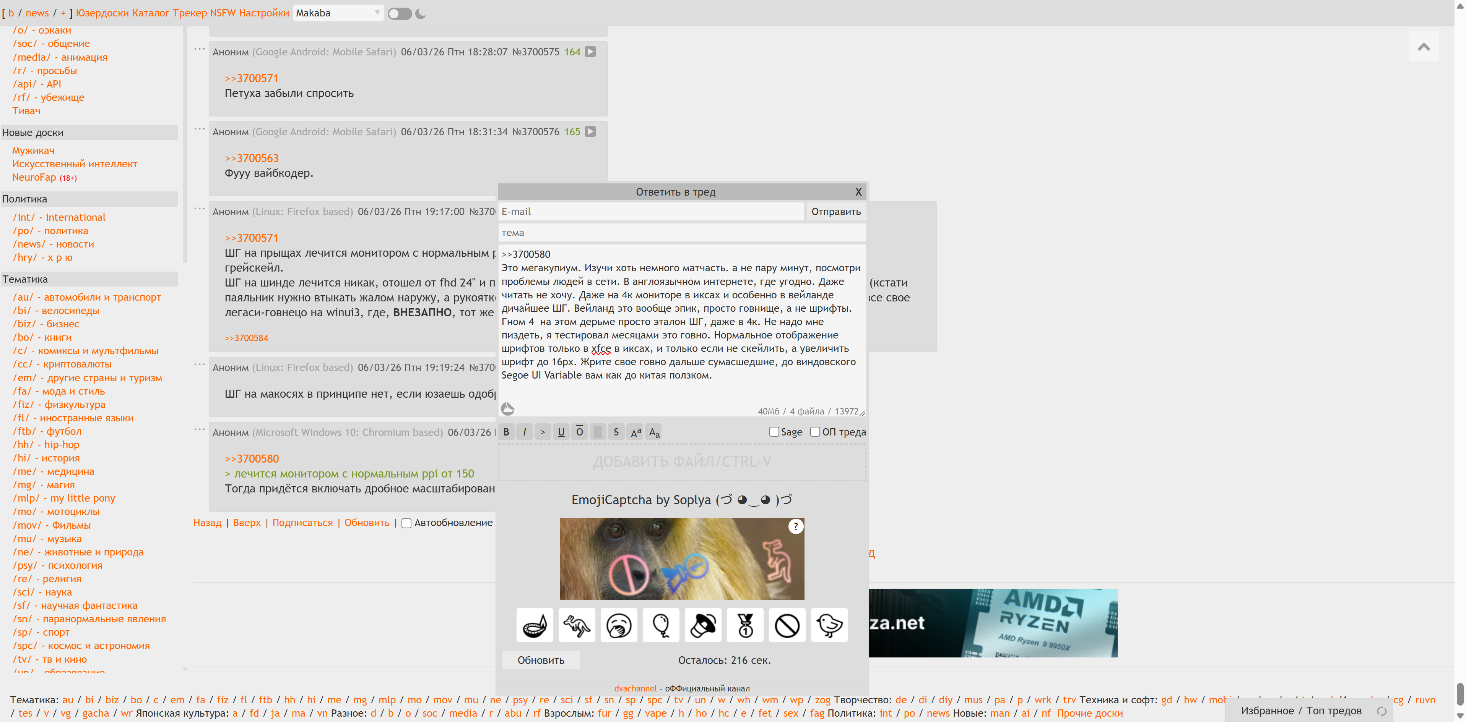Viewport: 1466px width, 722px height.
Task: Open the Makaba theme dropdown
Action: click(x=338, y=13)
